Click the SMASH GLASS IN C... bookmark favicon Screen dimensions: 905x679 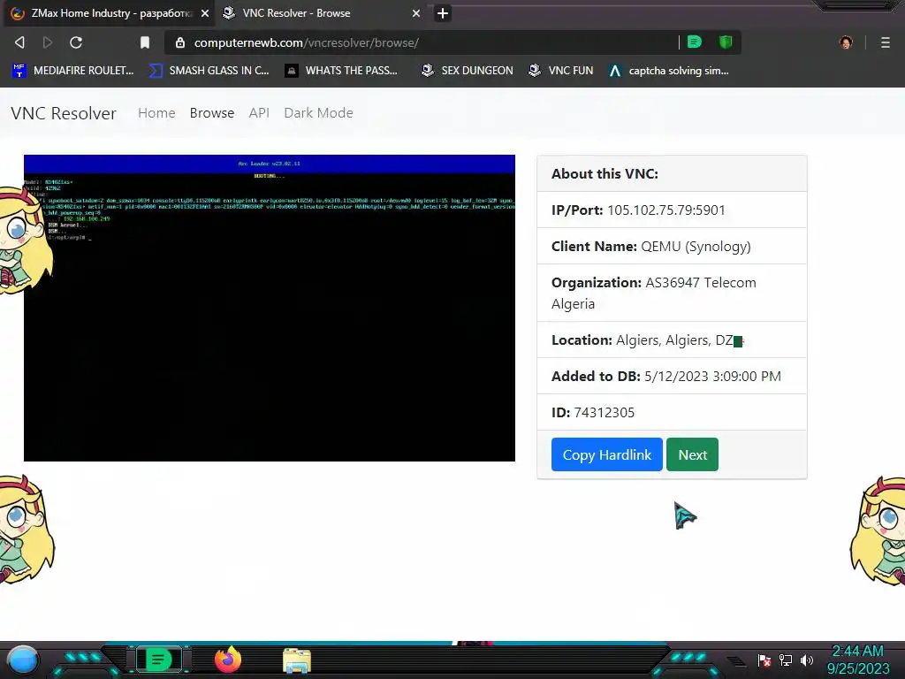(156, 71)
